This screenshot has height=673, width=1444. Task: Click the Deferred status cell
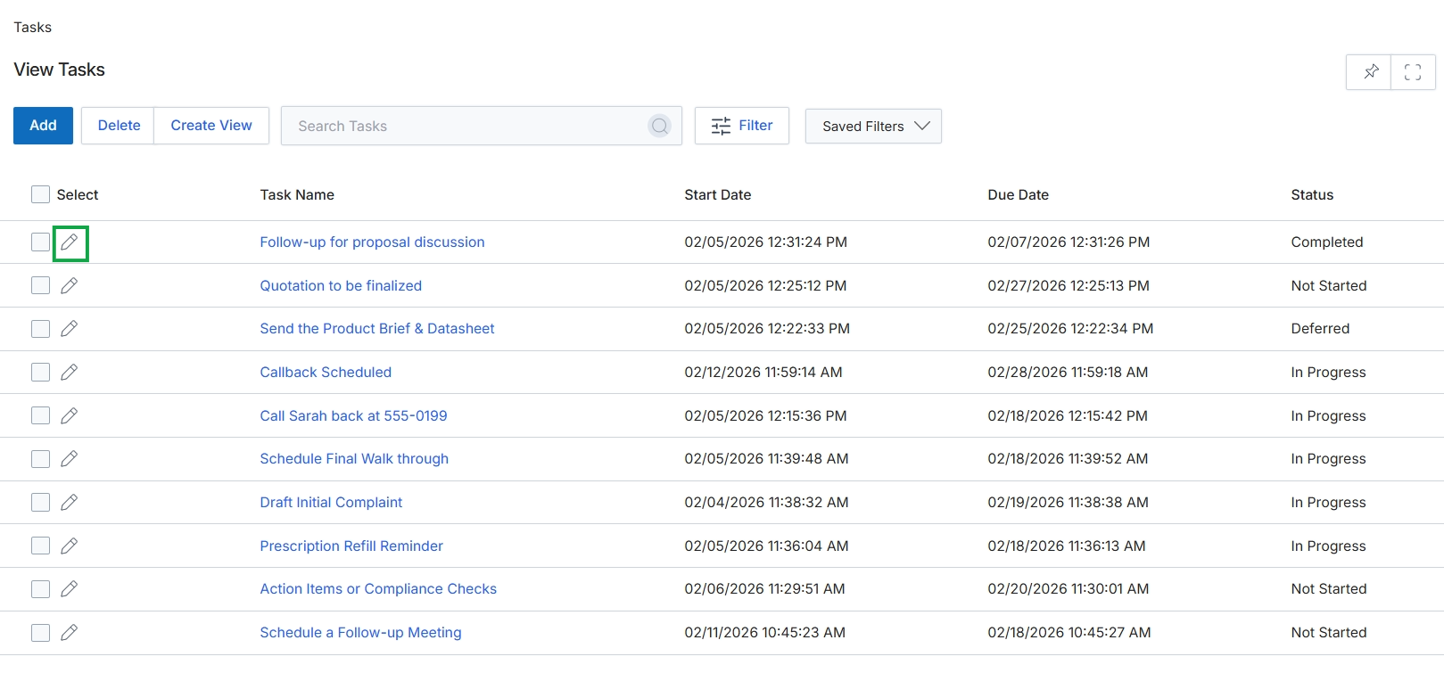1320,329
